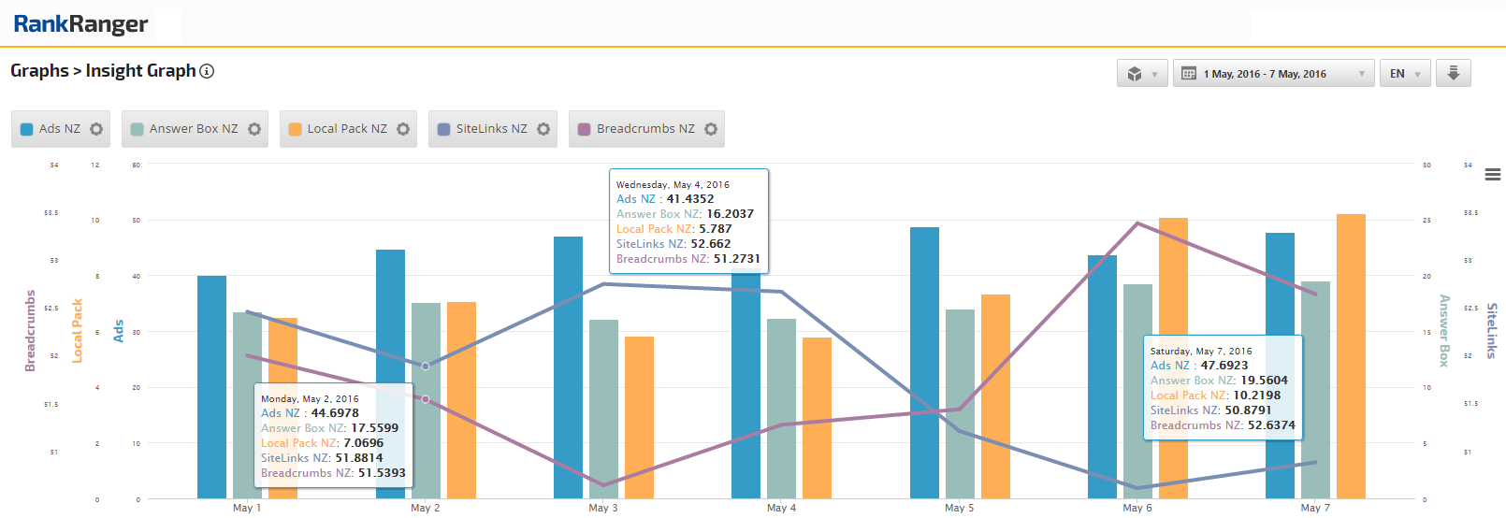Click the download report icon
This screenshot has width=1506, height=518.
1453,73
